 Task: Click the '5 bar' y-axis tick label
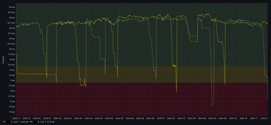coord(12,81)
